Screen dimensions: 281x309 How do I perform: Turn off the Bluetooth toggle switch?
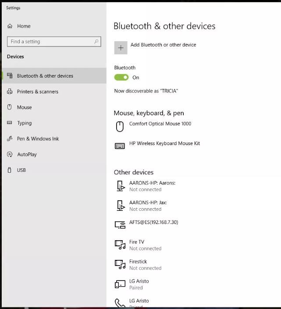[121, 78]
